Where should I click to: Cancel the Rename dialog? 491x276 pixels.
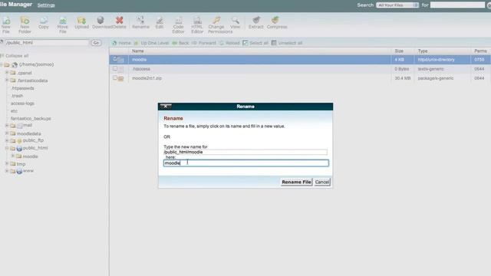tap(322, 182)
